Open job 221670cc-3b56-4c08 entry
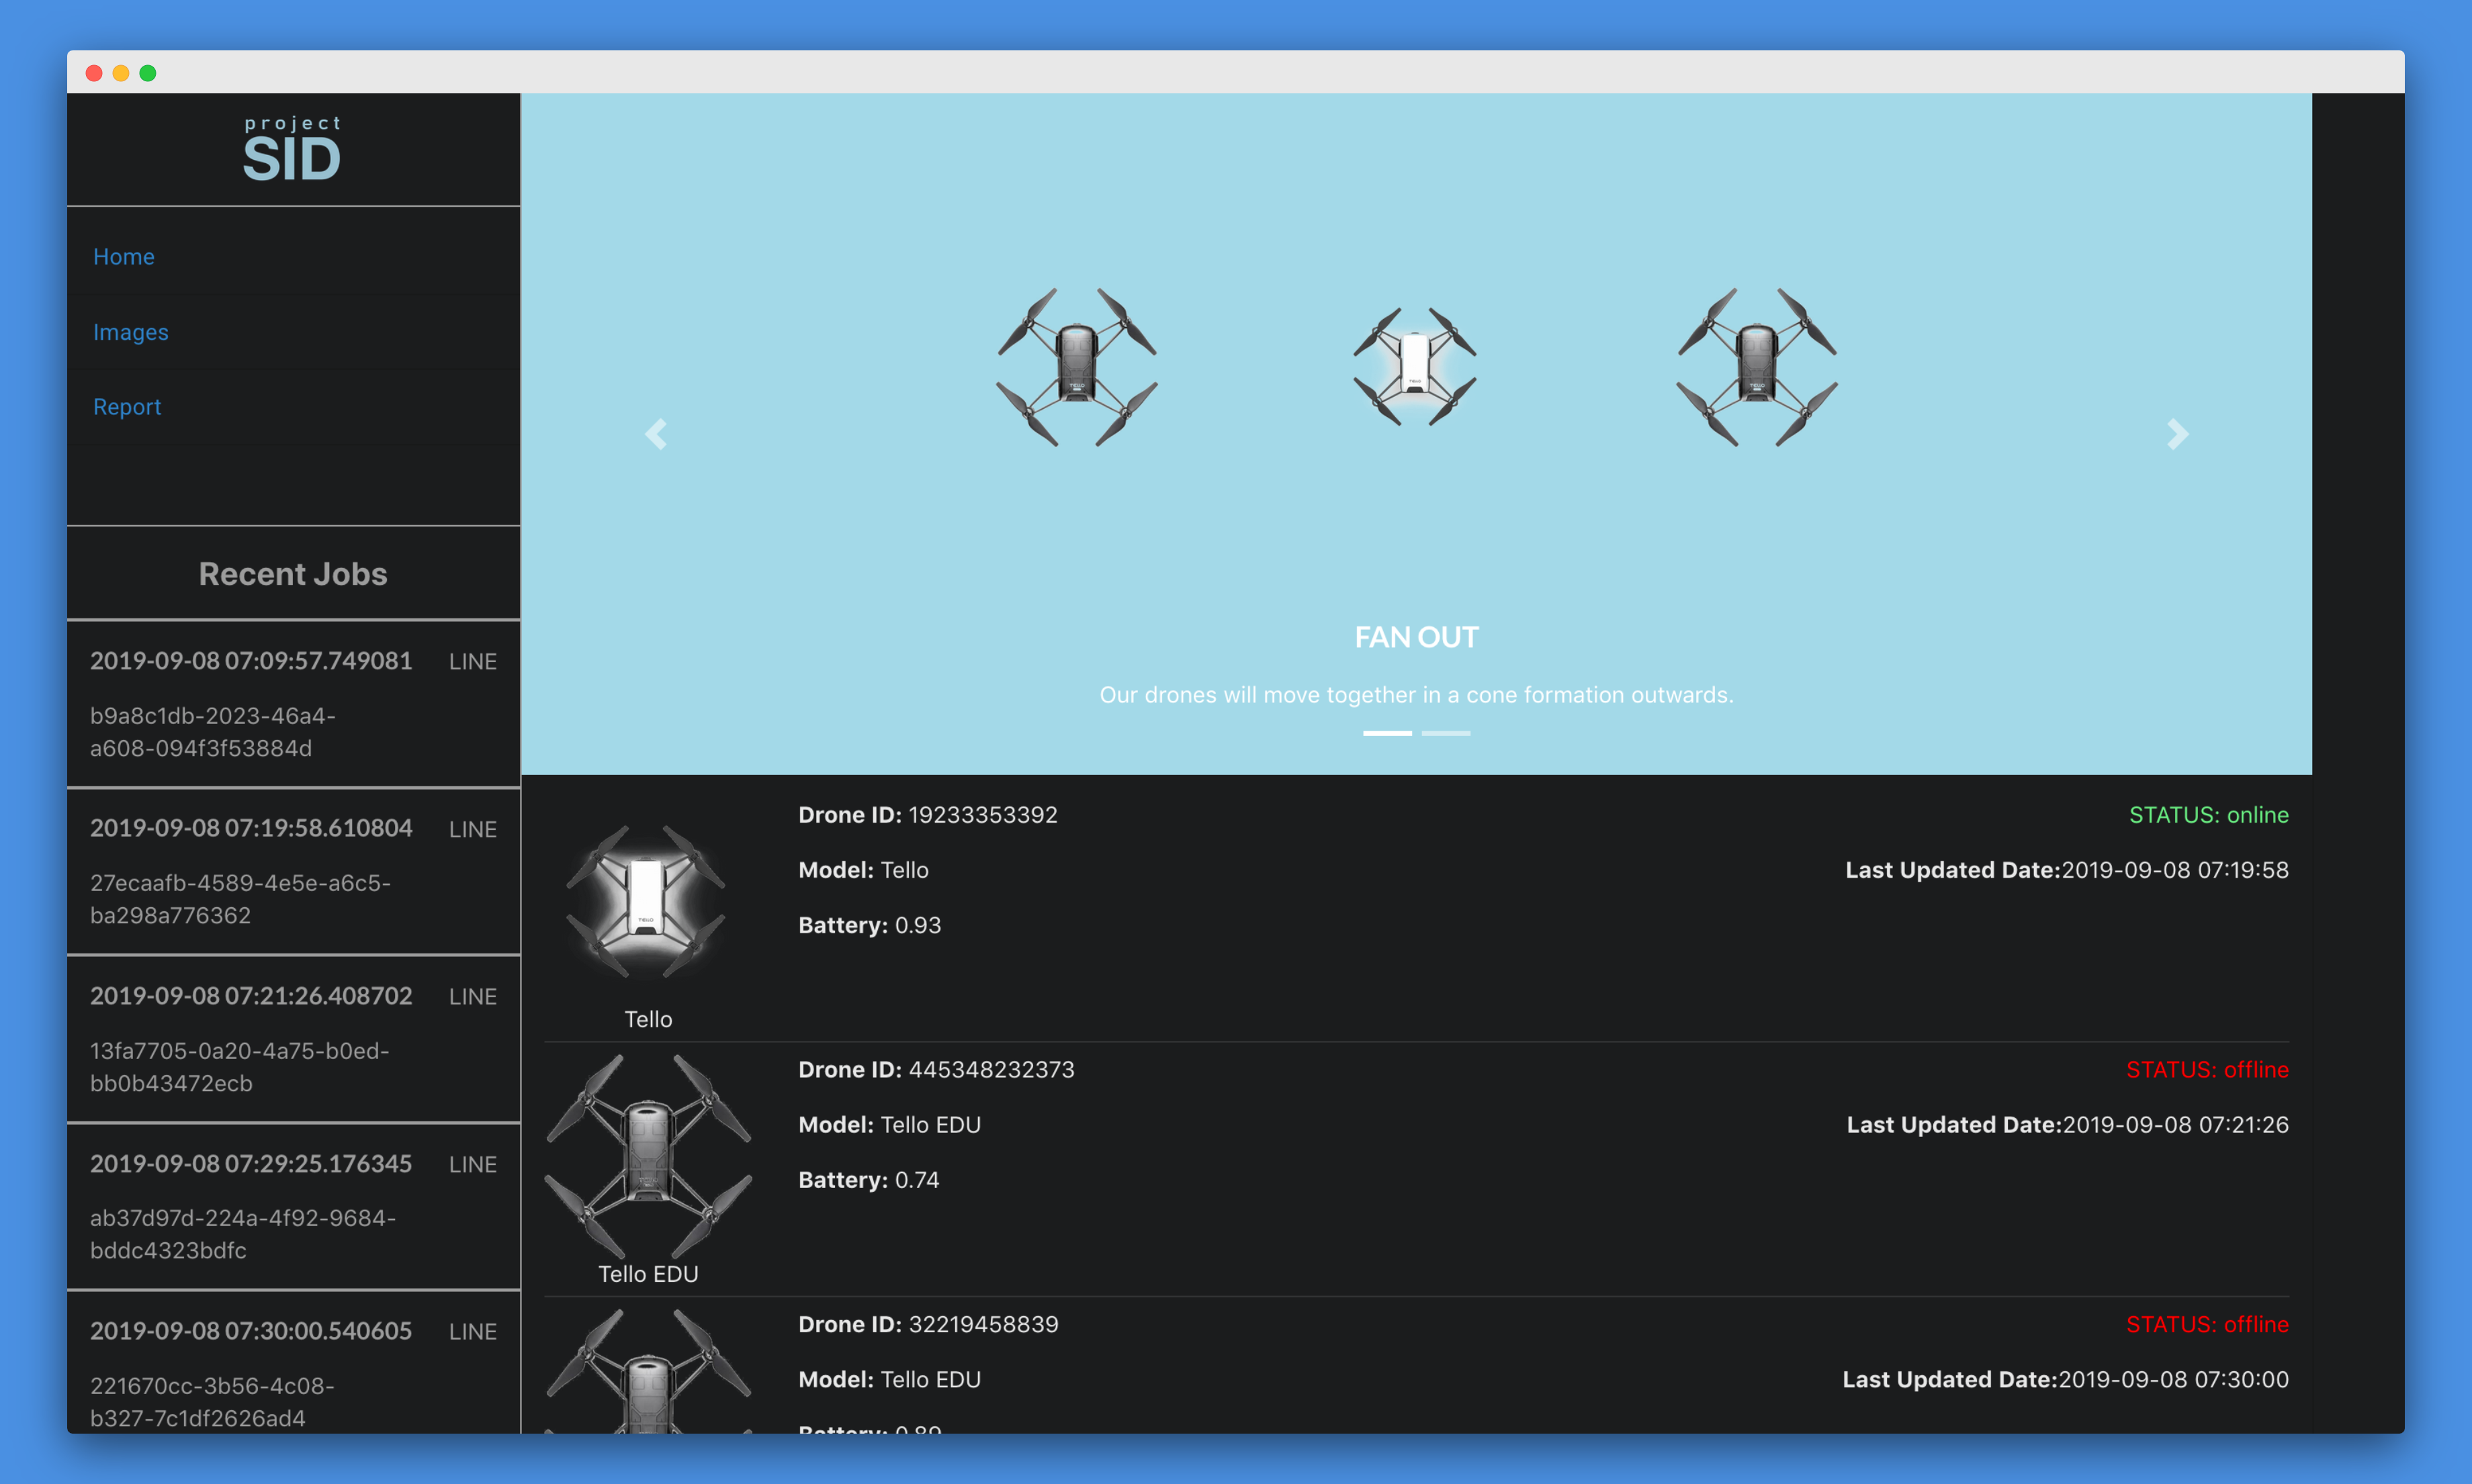 (x=292, y=1372)
